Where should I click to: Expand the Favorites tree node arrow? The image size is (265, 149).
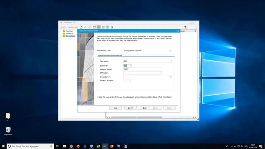[62, 31]
